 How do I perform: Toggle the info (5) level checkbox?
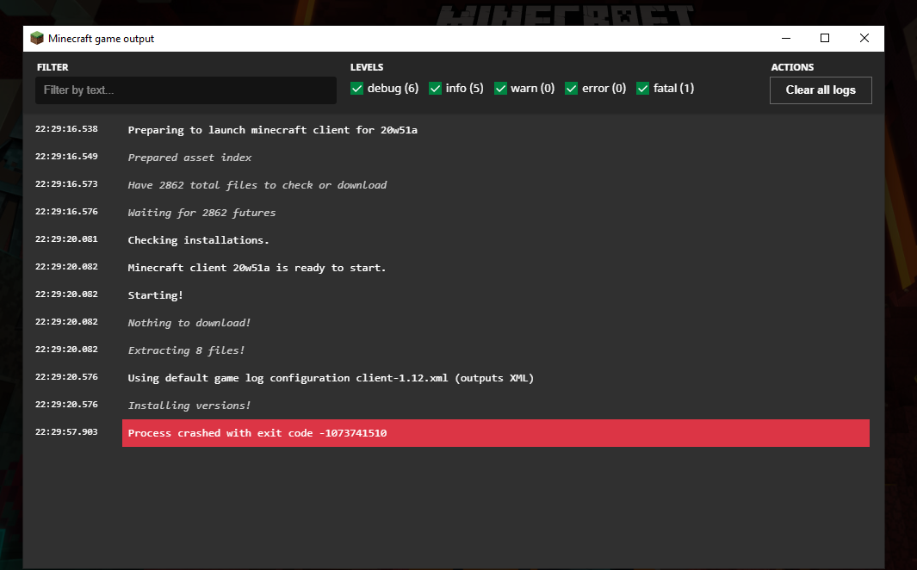(435, 89)
